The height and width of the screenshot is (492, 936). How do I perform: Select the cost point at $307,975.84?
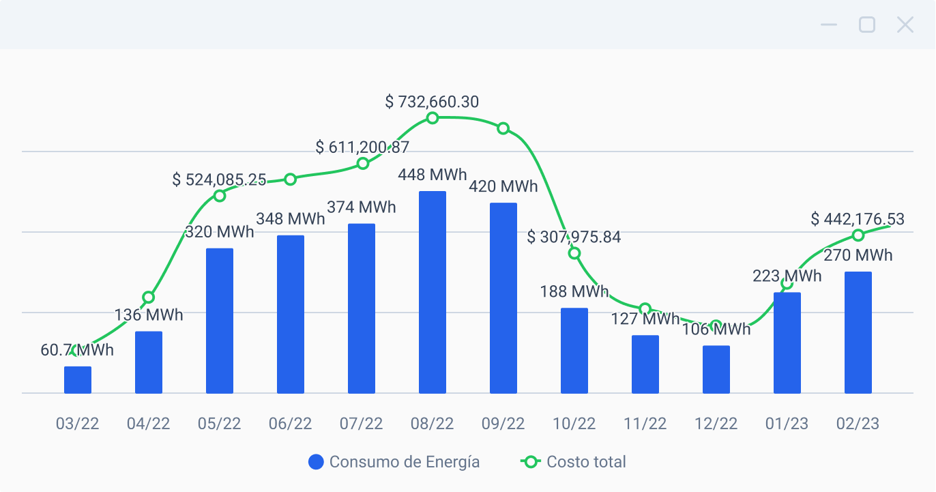(574, 253)
